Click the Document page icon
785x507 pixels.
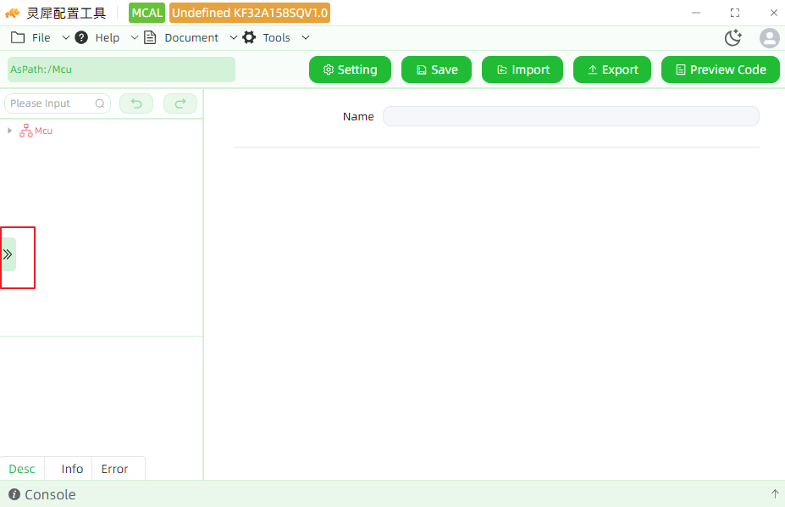(150, 37)
